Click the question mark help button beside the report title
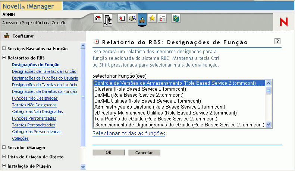The width and height of the screenshot is (295, 171). [x=277, y=41]
